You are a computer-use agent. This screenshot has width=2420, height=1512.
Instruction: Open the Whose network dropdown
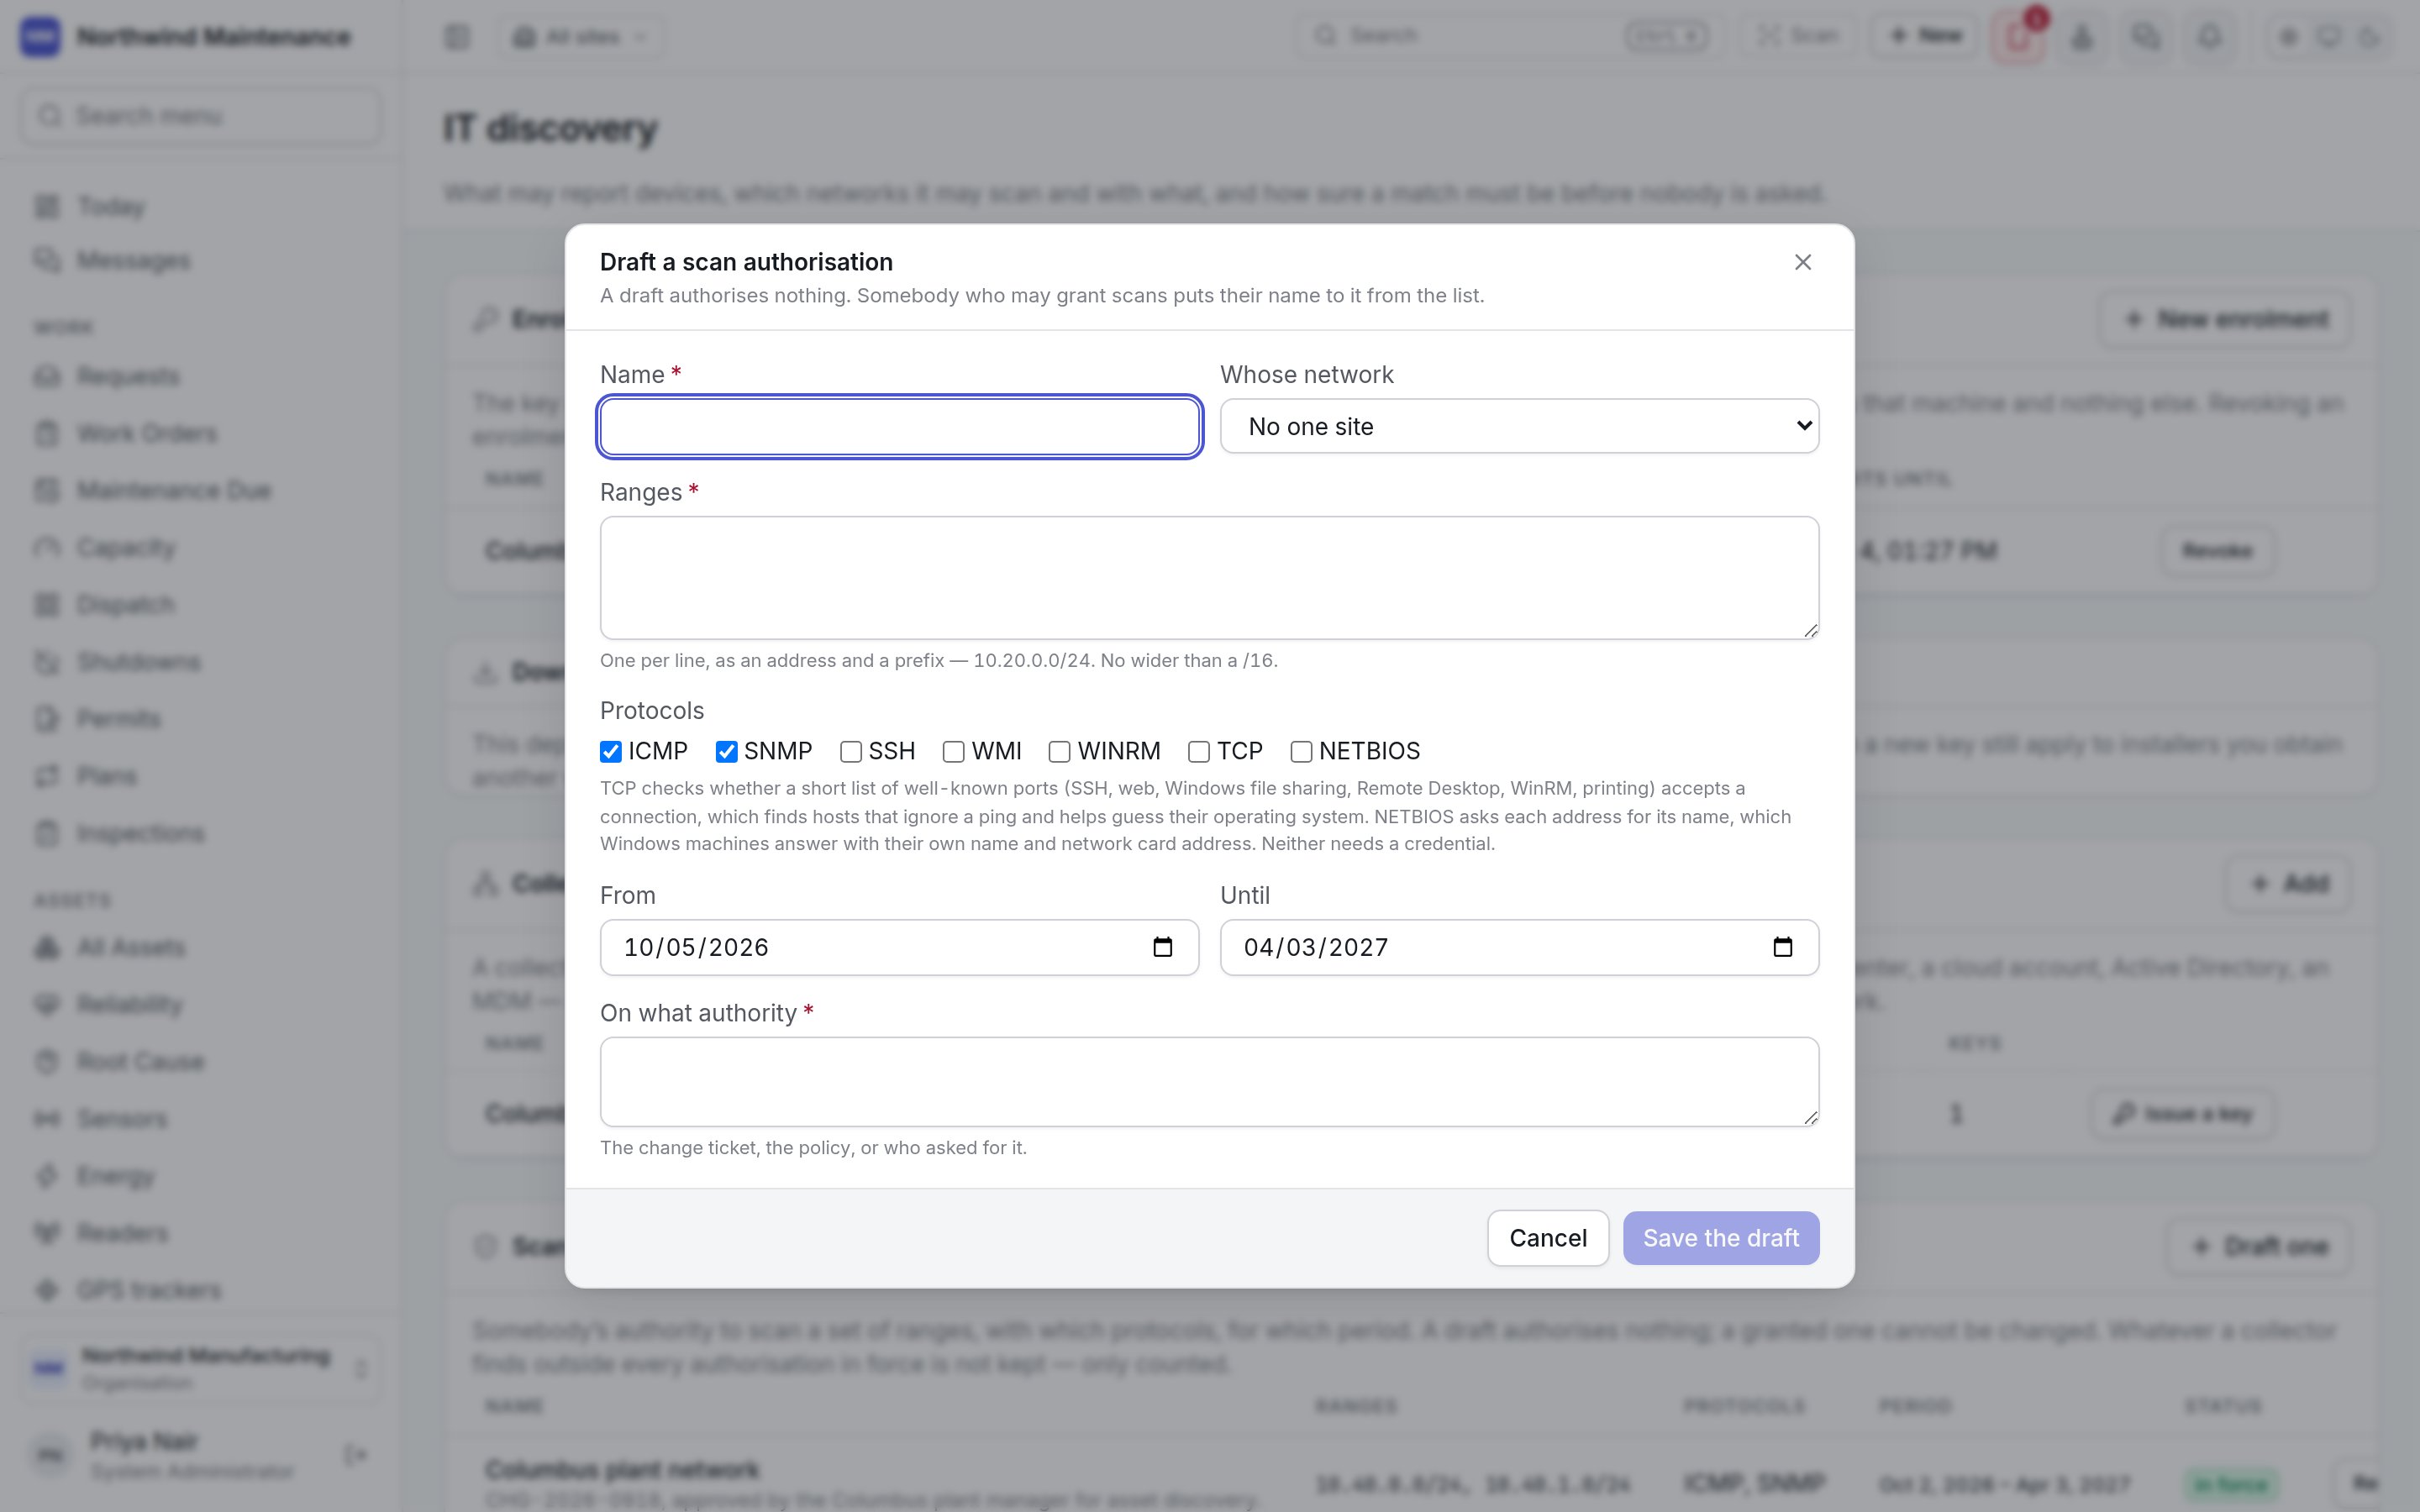click(1519, 427)
